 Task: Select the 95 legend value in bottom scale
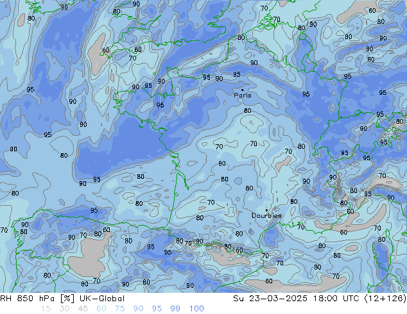click(157, 309)
